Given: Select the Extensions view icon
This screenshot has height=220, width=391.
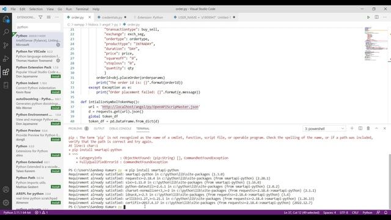Looking at the screenshot, I should [5, 72].
